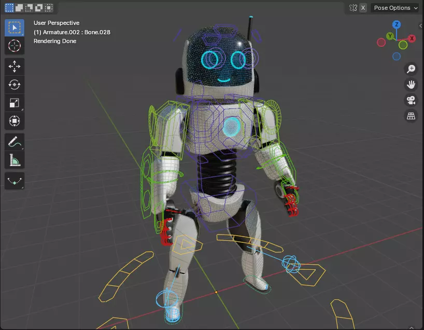Image resolution: width=424 pixels, height=330 pixels.
Task: Activate the Transform tool
Action: tap(15, 121)
